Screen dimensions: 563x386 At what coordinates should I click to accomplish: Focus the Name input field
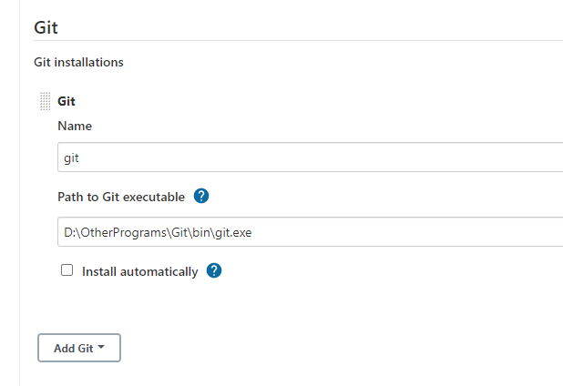click(310, 157)
